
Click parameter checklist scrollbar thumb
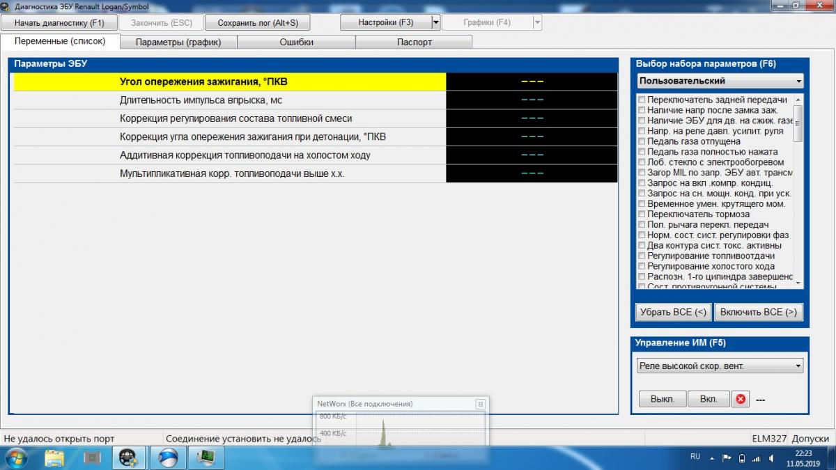(x=798, y=123)
